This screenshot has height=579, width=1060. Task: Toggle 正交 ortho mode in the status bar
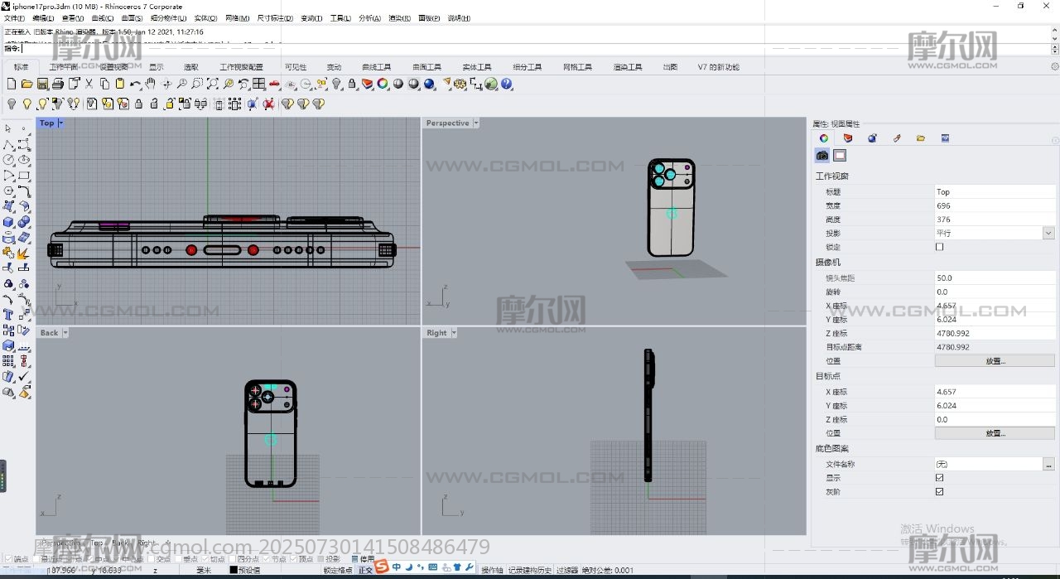coord(365,570)
